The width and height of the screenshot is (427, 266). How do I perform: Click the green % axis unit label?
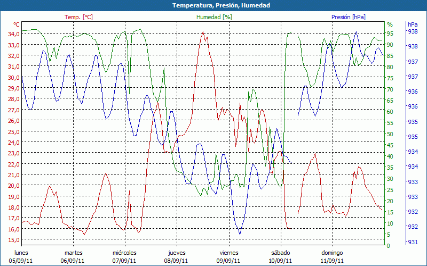point(390,24)
